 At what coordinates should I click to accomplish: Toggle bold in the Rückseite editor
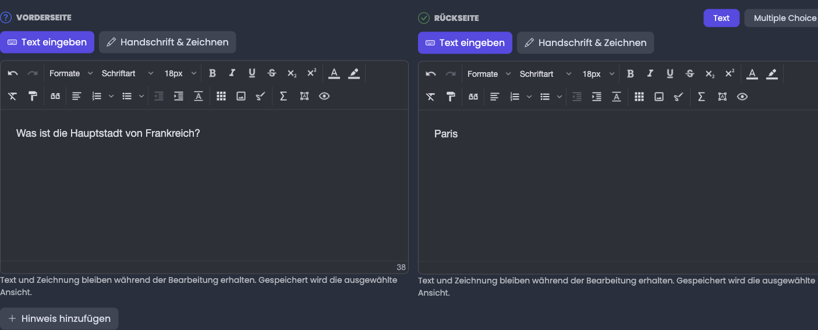(631, 74)
